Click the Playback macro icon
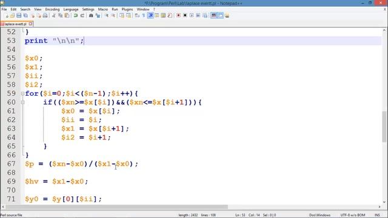Viewport: 388px width, 218px height. pyautogui.click(x=192, y=16)
